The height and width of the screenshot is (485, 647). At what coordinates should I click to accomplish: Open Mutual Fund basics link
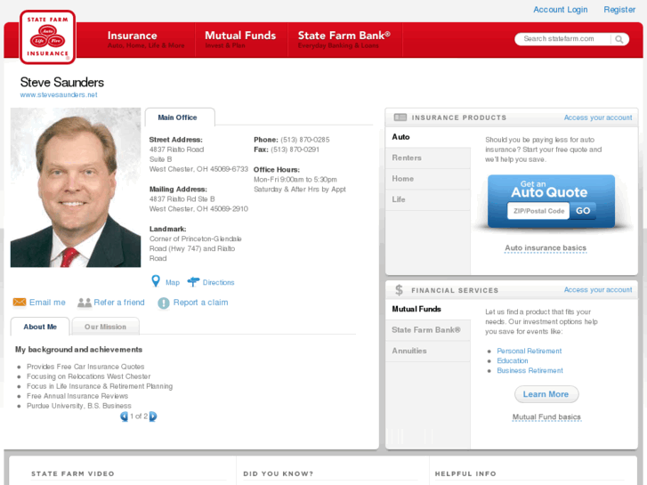(546, 416)
